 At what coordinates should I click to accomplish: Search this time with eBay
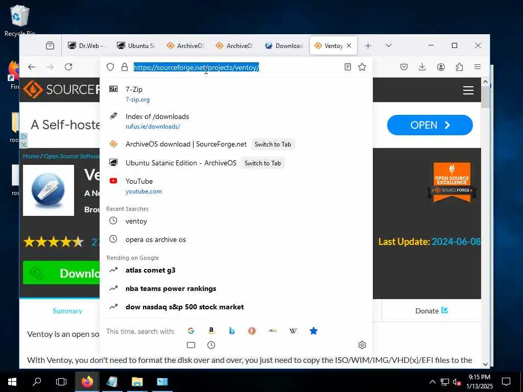273,331
